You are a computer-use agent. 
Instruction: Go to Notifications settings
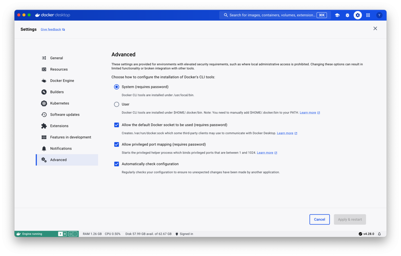[67, 149]
